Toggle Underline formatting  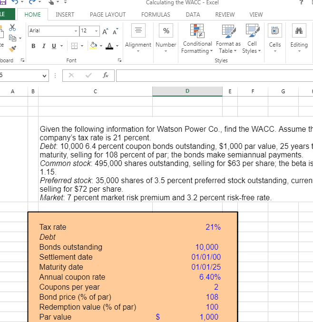click(x=54, y=46)
